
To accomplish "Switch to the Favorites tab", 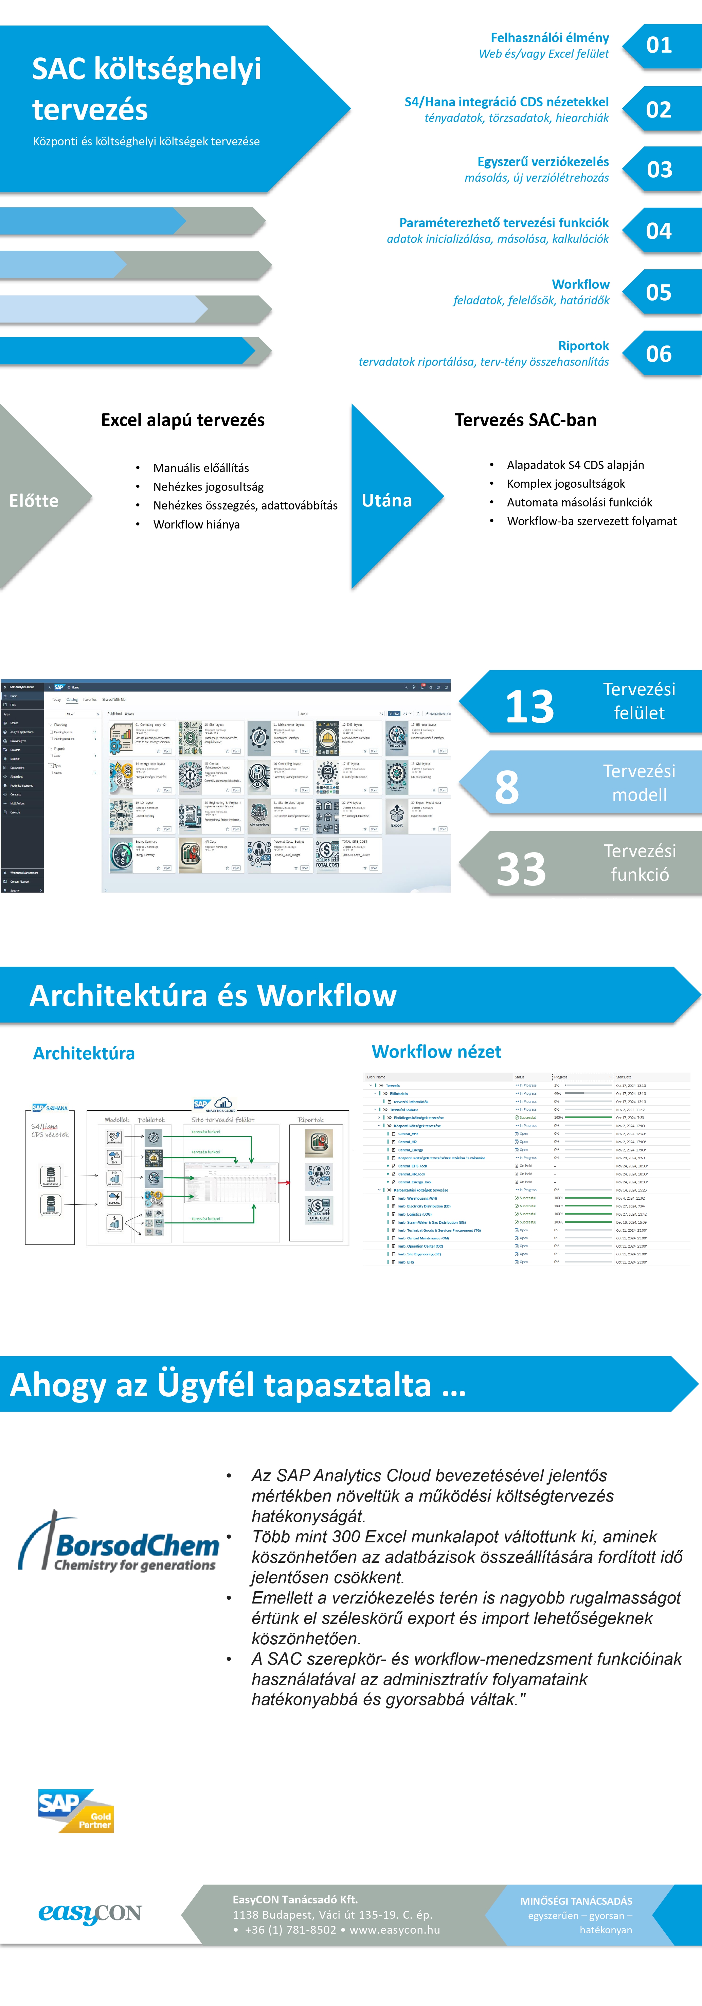I will tap(90, 700).
